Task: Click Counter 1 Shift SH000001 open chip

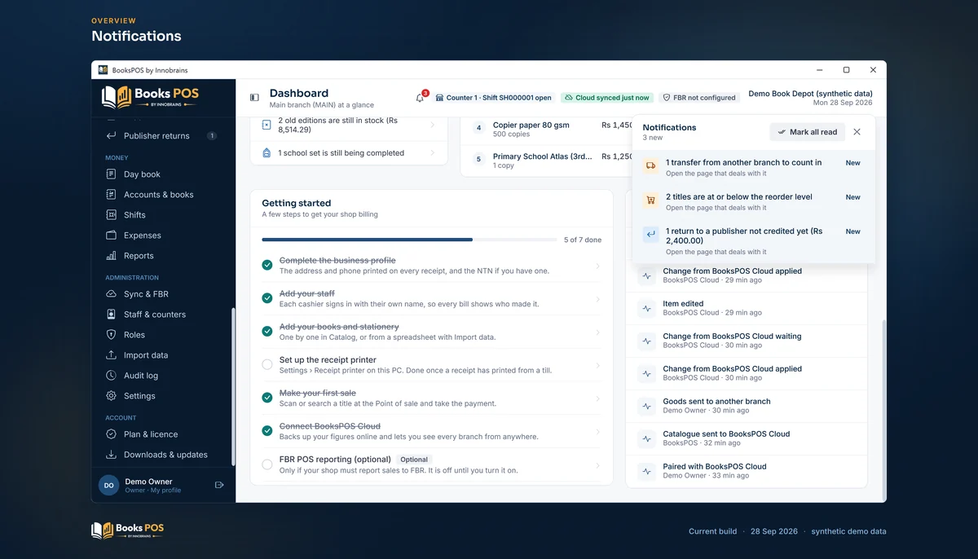Action: pyautogui.click(x=493, y=98)
